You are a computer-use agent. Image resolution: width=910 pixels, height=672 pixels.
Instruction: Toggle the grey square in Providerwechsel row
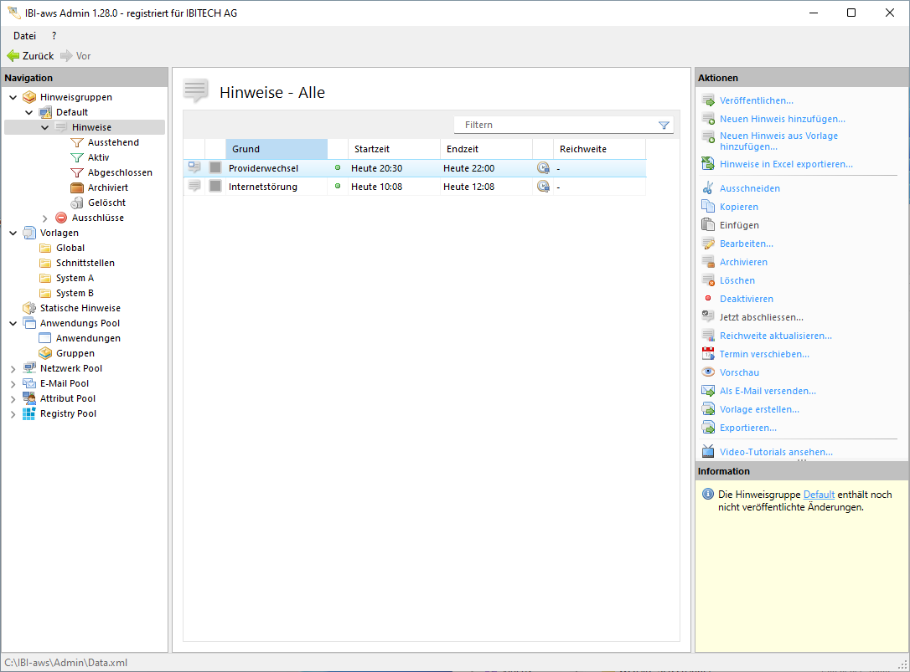click(215, 168)
